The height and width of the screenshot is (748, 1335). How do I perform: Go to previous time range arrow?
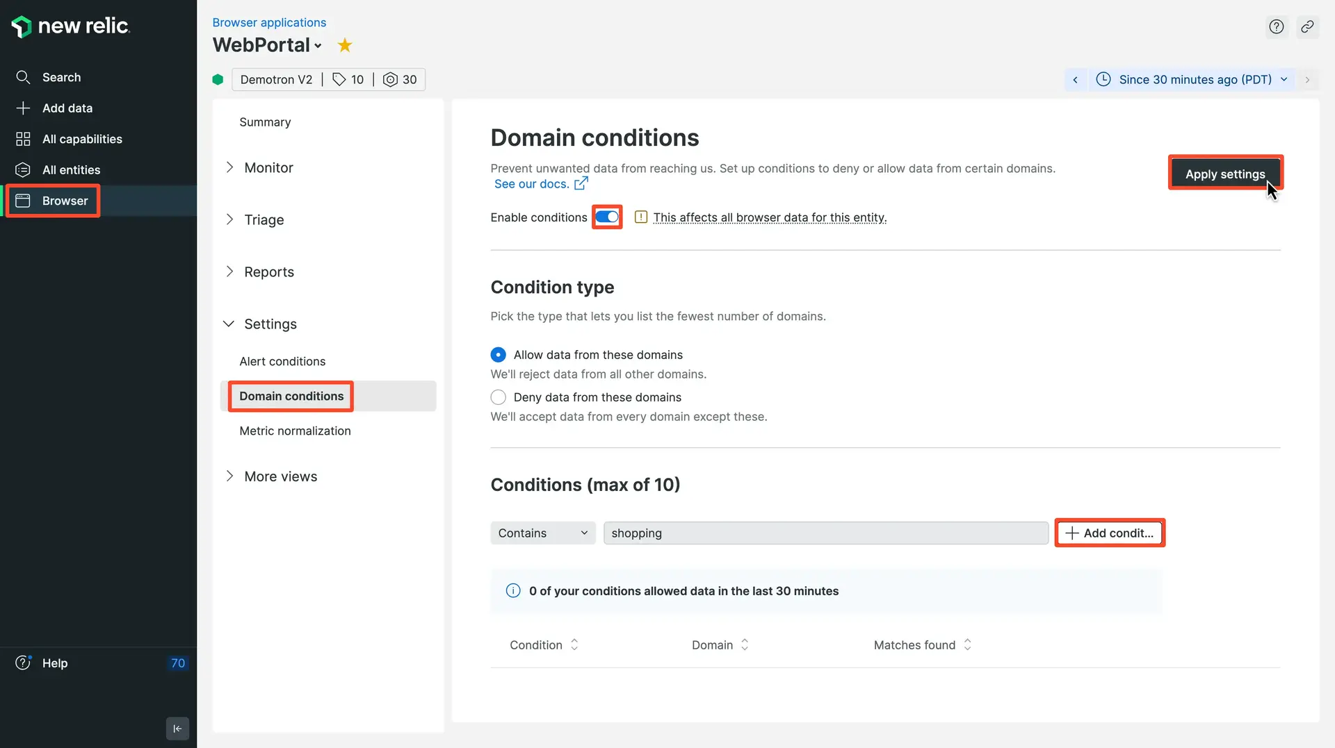1075,80
